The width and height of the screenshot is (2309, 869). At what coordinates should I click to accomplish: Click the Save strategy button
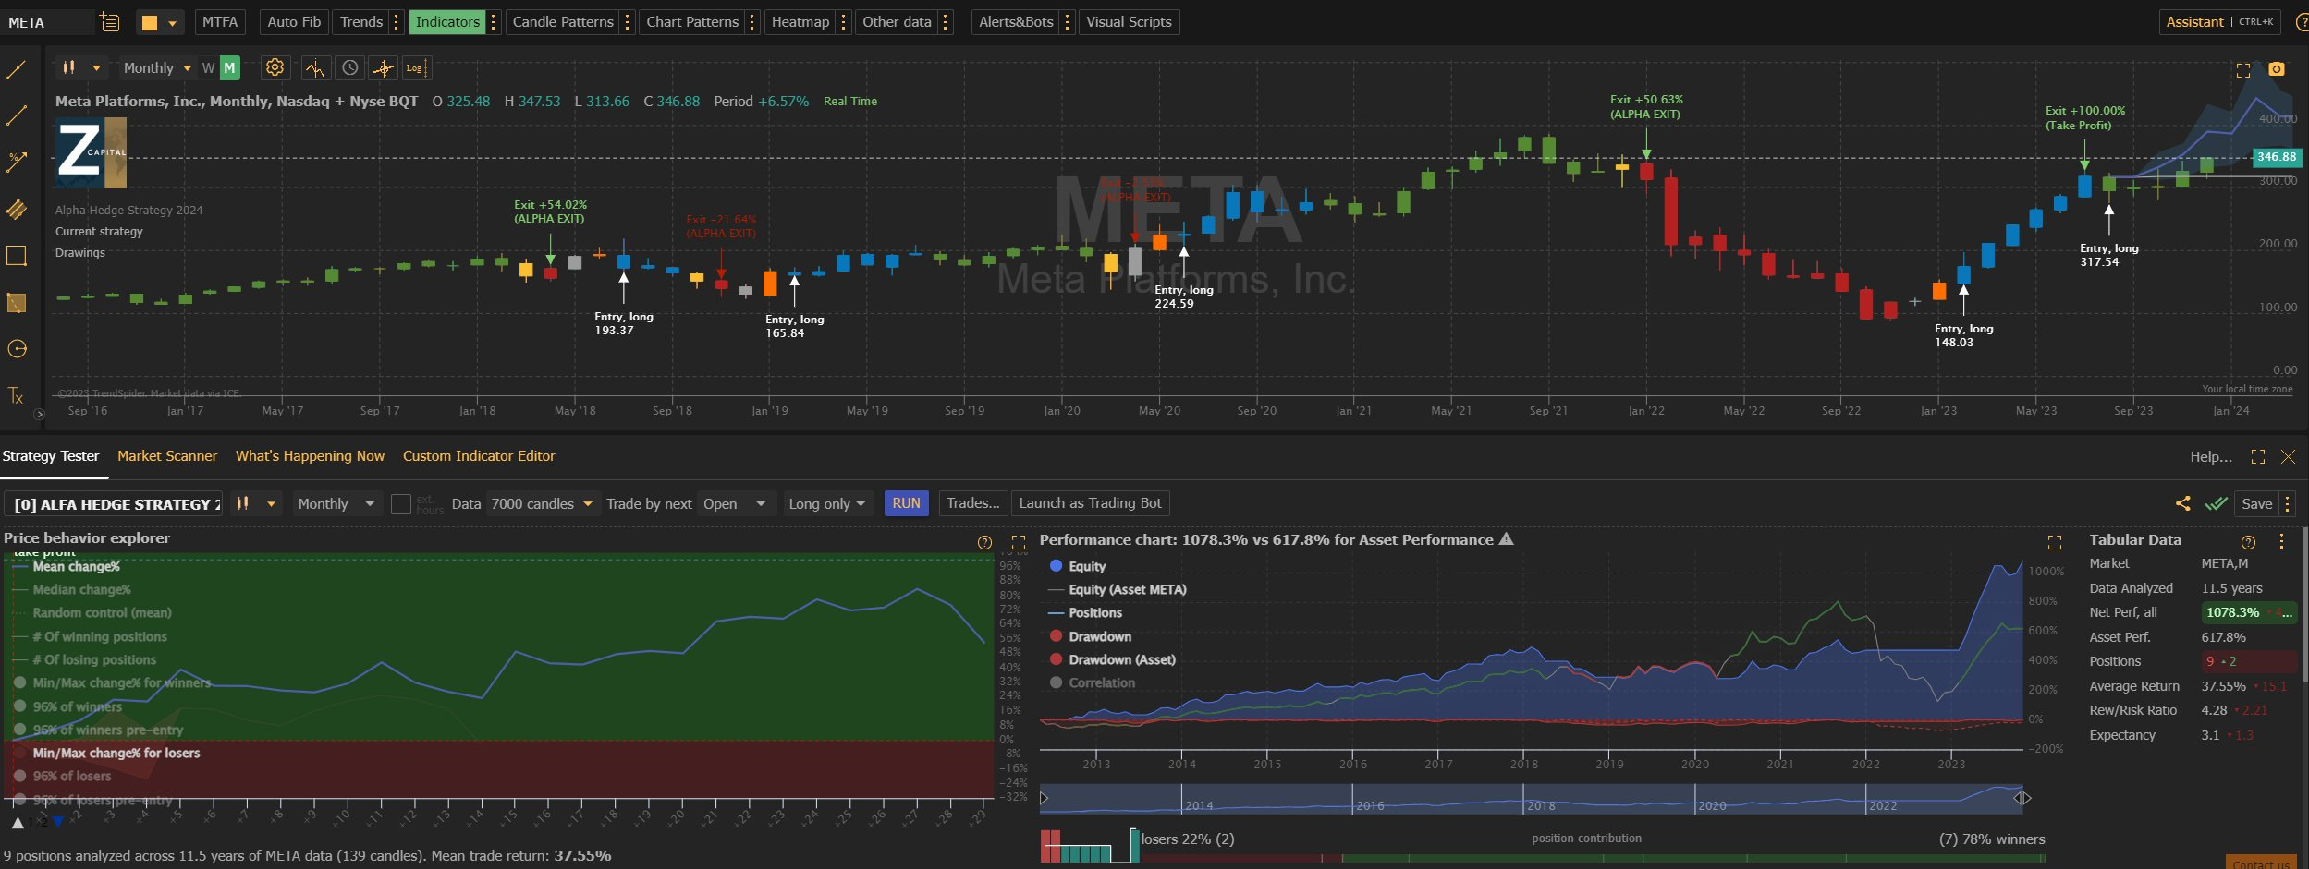2256,504
